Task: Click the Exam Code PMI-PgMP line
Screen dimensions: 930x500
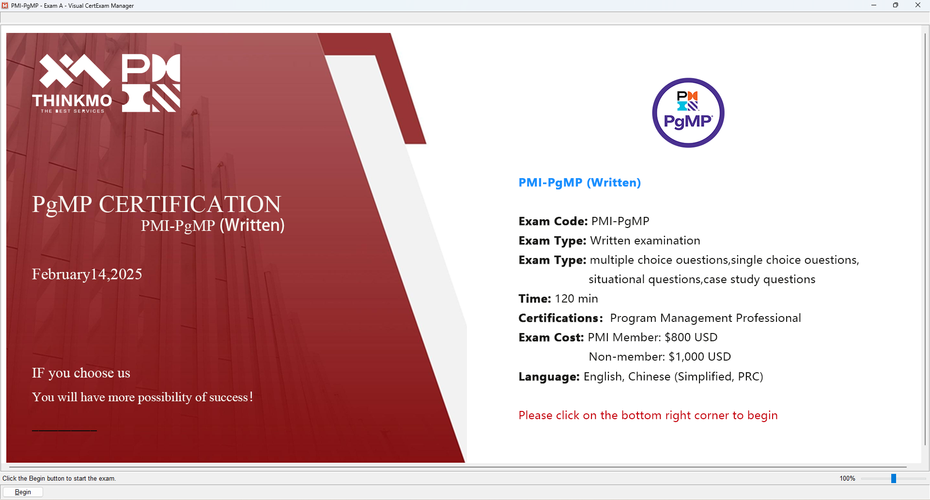Action: click(x=584, y=221)
